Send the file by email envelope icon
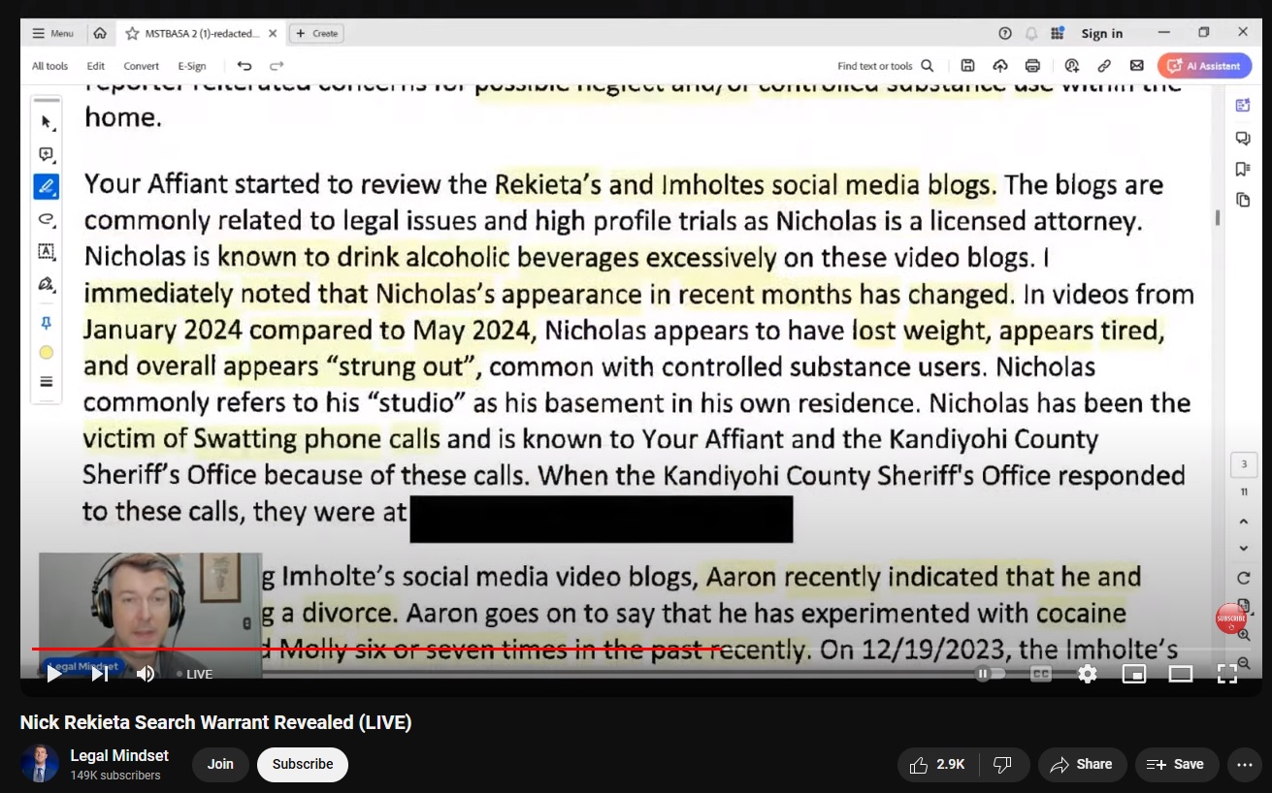This screenshot has width=1272, height=793. 1136,66
